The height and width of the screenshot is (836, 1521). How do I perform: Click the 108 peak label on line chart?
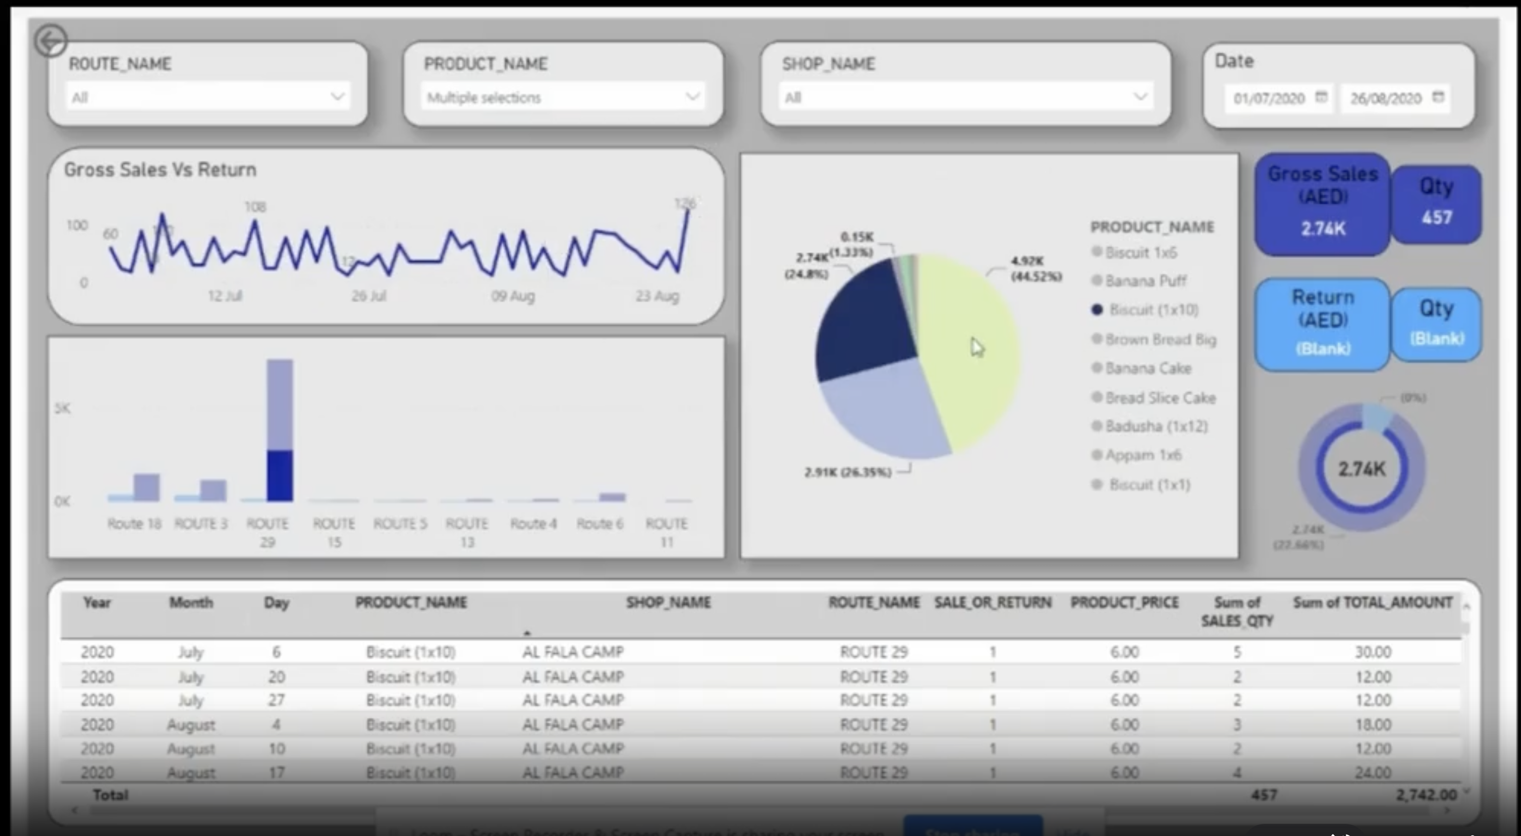(255, 207)
